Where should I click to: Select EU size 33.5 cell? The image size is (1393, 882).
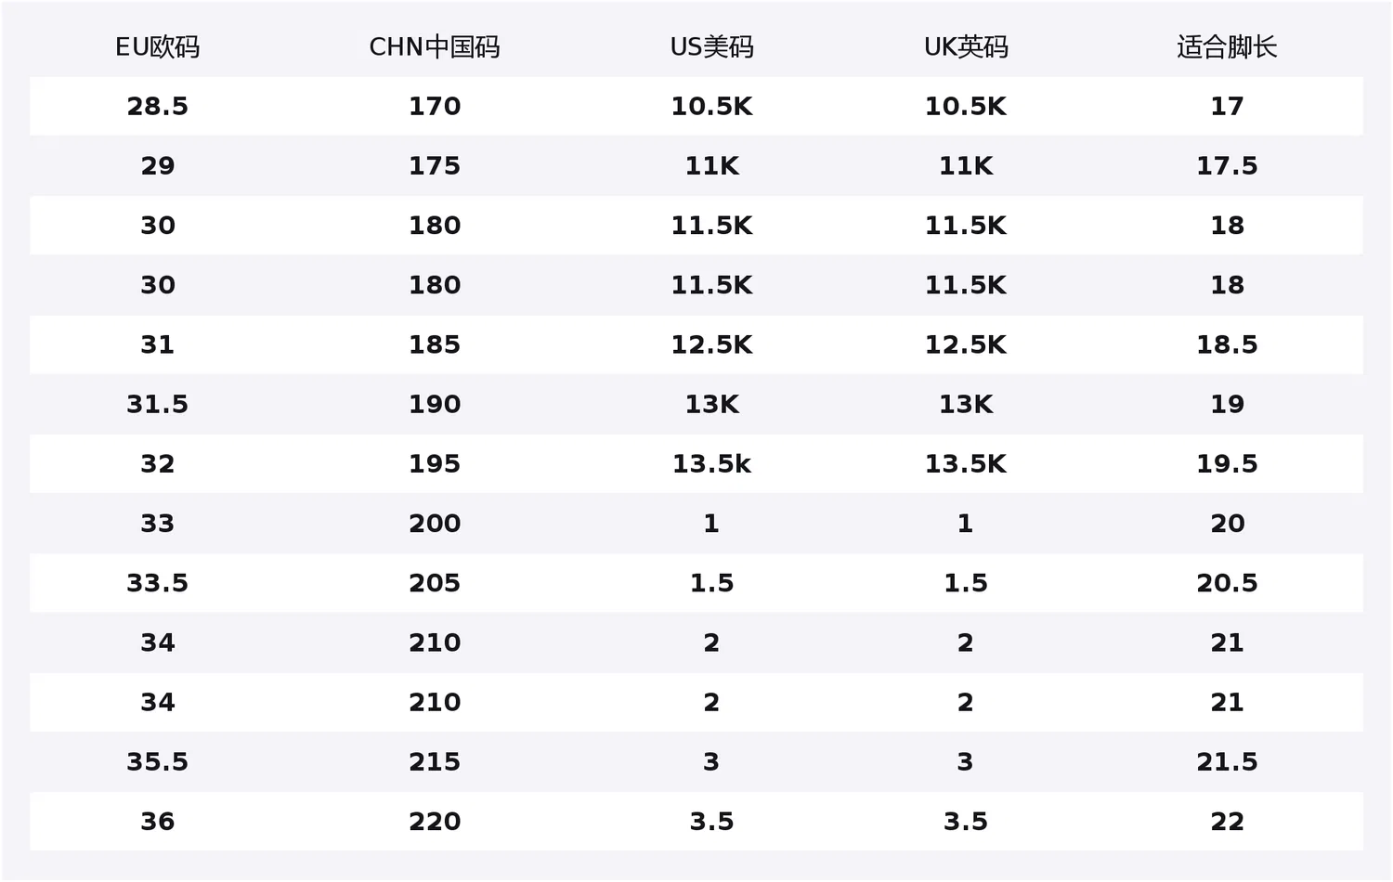coord(157,583)
